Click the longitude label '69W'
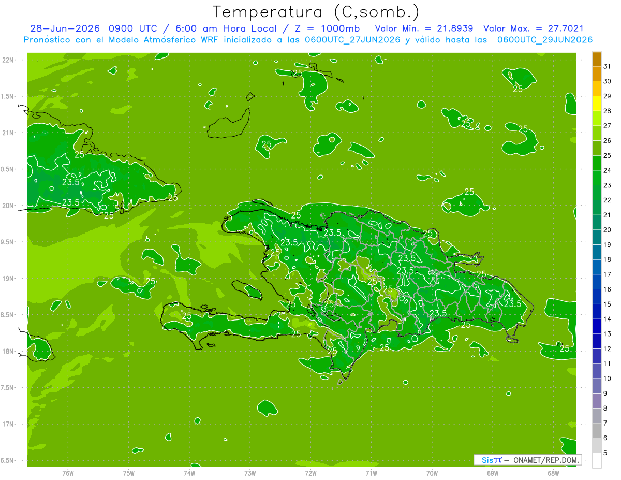 pyautogui.click(x=493, y=472)
